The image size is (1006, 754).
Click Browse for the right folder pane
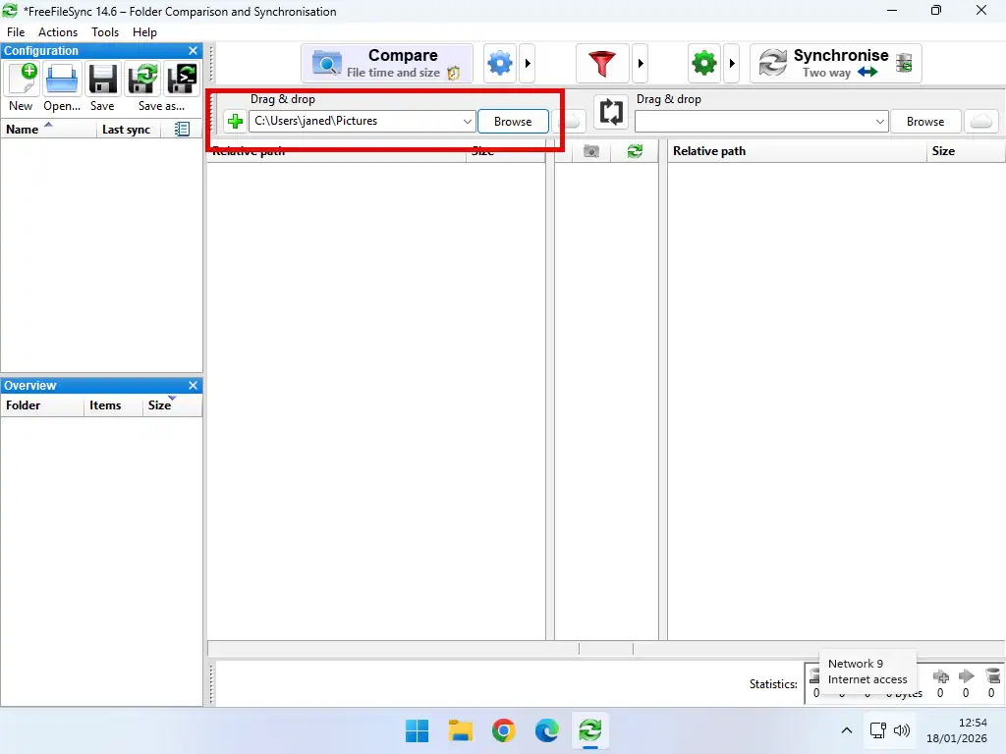[x=924, y=121]
